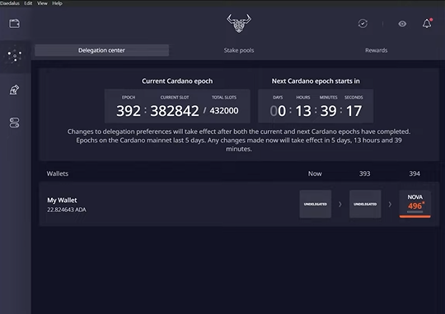Click the Wallets column header

click(x=58, y=173)
